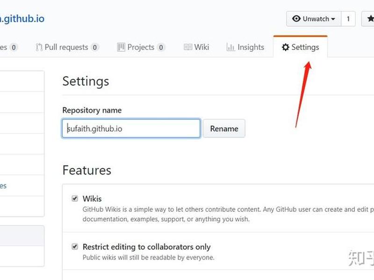This screenshot has width=374, height=280.
Task: Click 'Public wikis will still be readable' text
Action: pos(148,258)
